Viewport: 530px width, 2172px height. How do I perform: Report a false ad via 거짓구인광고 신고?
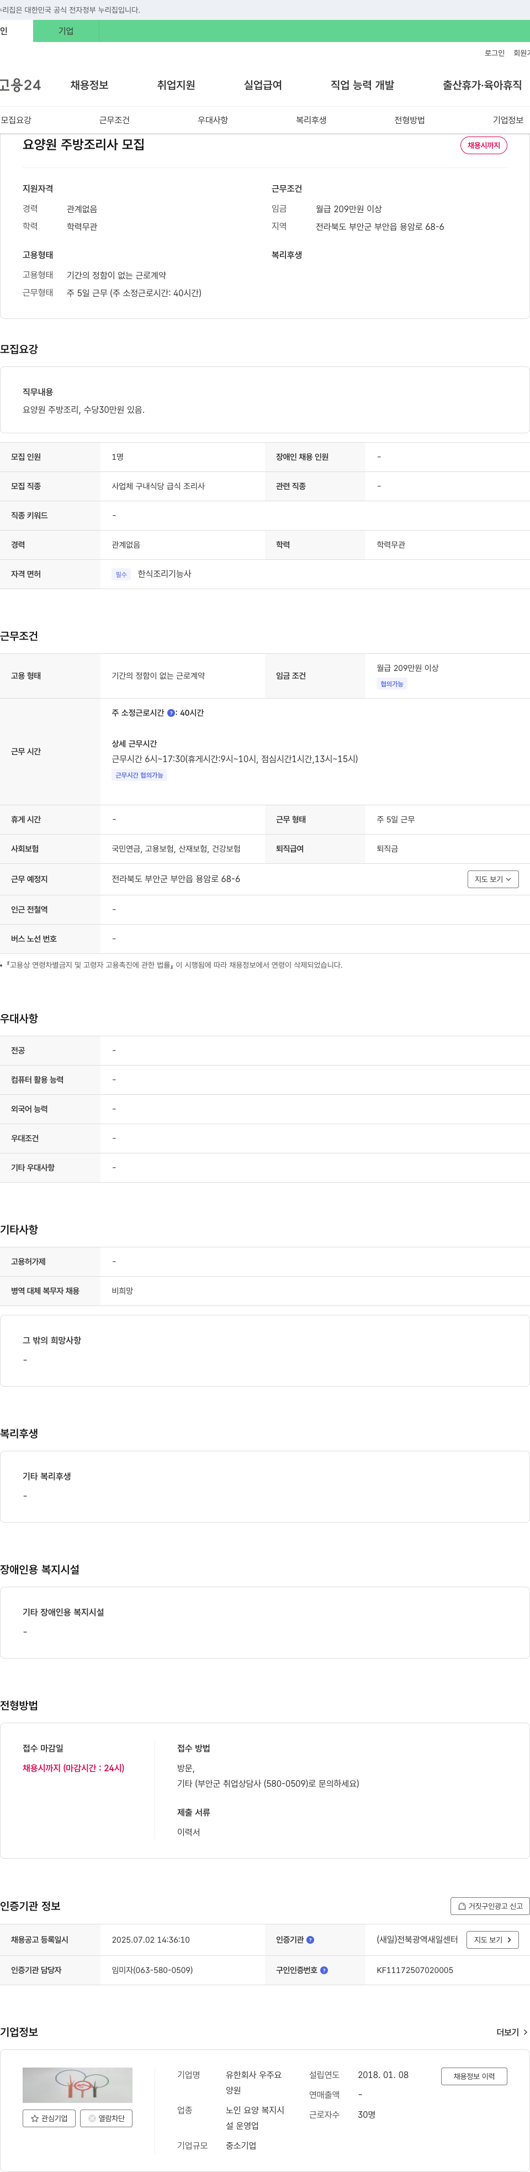click(490, 1906)
